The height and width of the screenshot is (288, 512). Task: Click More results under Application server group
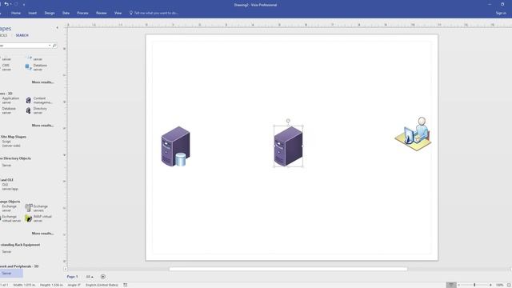42,126
